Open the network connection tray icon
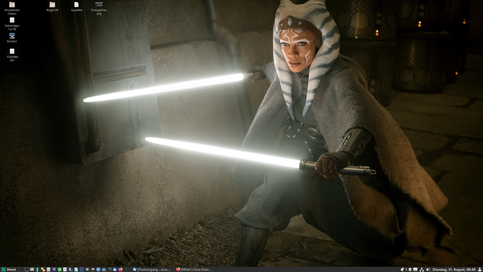The width and height of the screenshot is (483, 272). (422, 269)
